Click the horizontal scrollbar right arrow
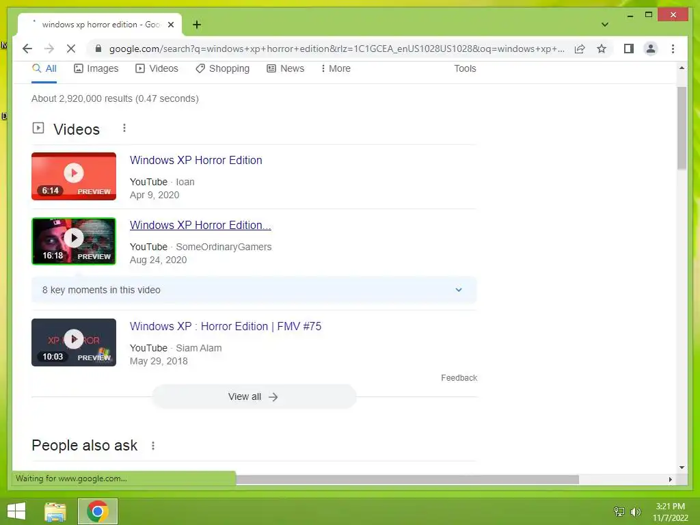Screen dimensions: 700x525 pos(670,479)
